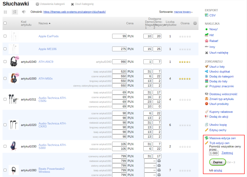Focus price multiplier field 1.000

pos(214,153)
